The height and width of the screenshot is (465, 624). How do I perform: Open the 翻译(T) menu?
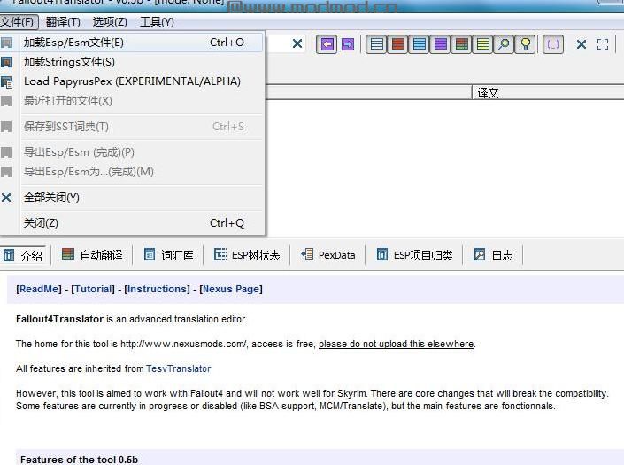tap(63, 22)
